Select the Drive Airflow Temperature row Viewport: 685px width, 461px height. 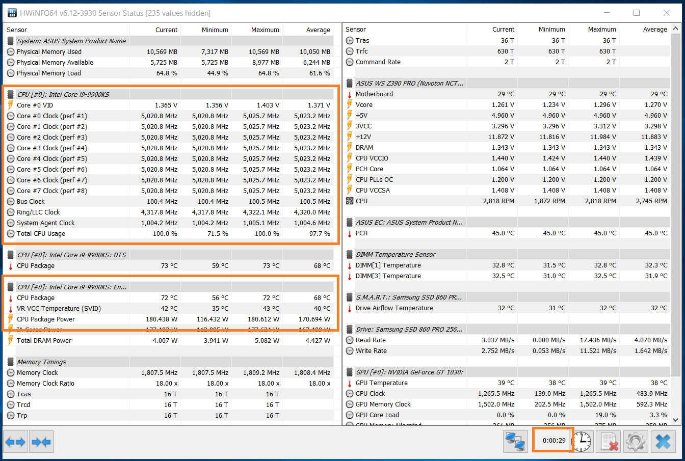point(394,308)
